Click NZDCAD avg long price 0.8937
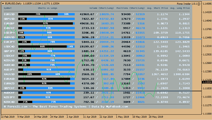The width and height of the screenshot is (212, 120). tap(184, 102)
